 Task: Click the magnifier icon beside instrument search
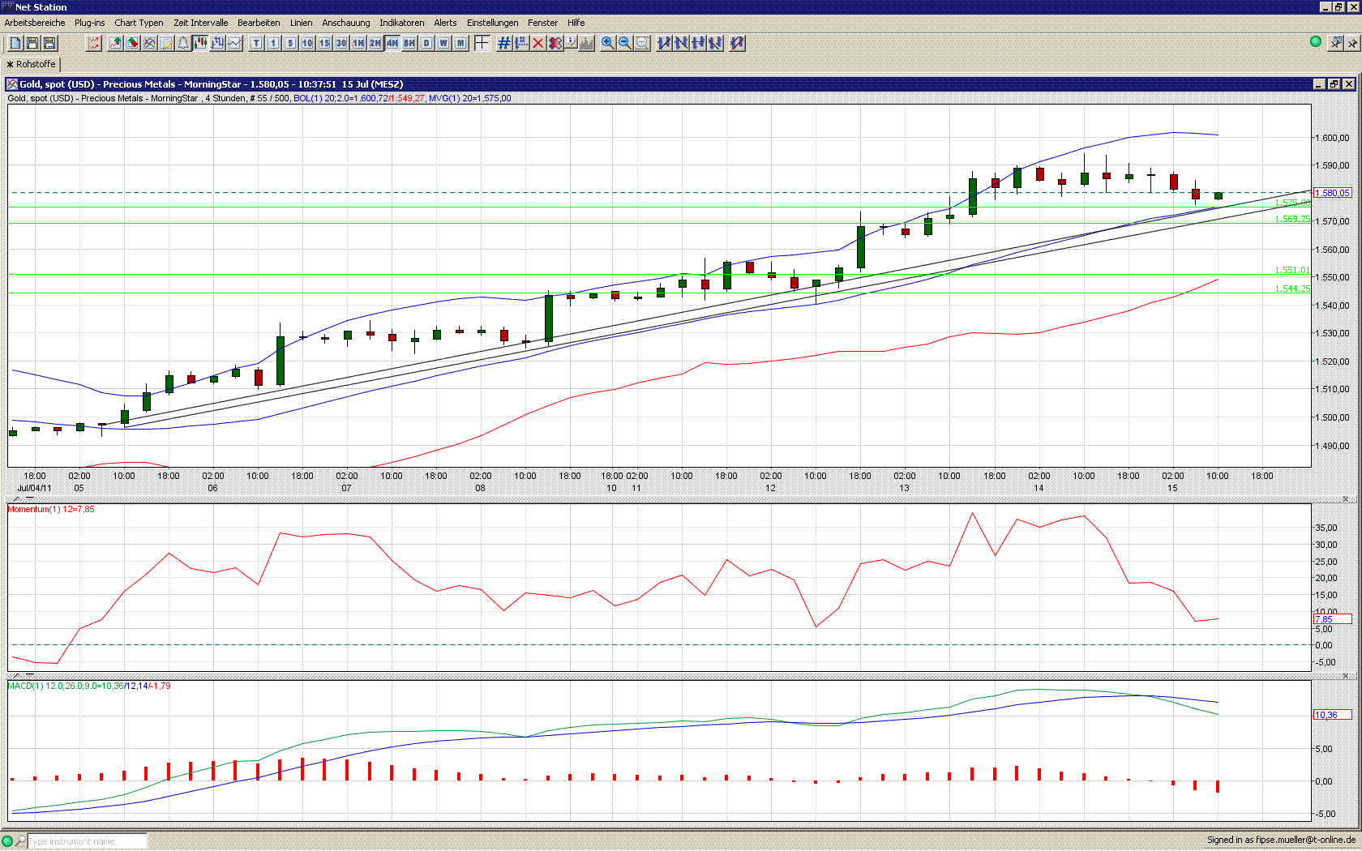pos(21,841)
